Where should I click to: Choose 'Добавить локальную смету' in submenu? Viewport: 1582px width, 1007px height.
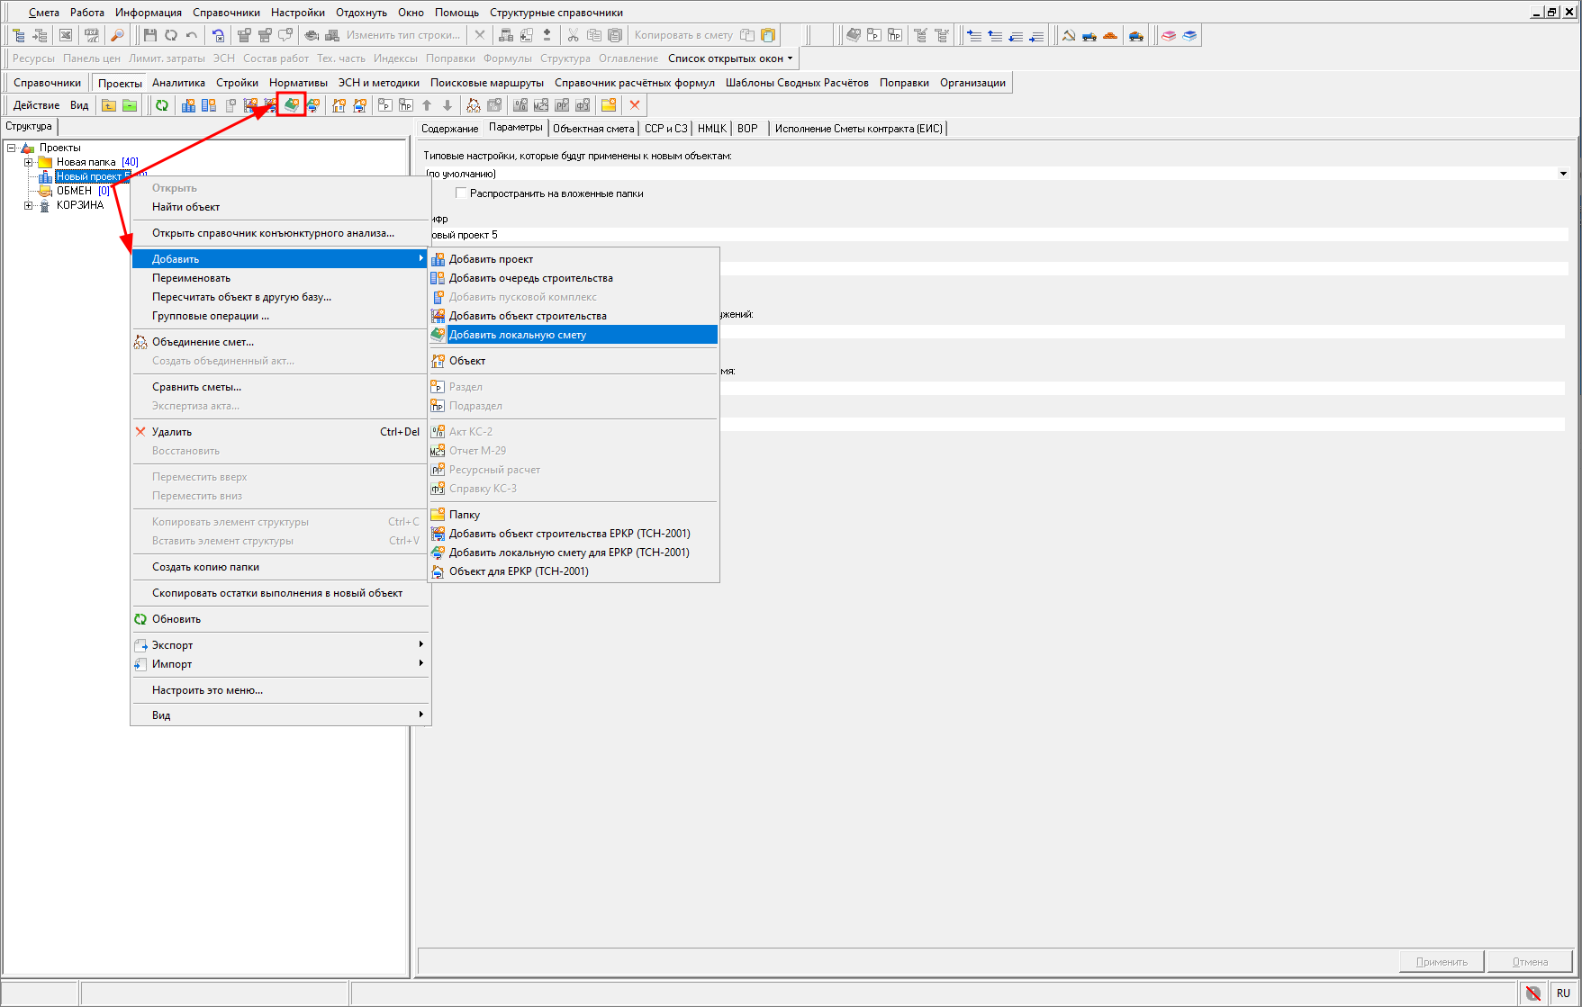pos(518,335)
